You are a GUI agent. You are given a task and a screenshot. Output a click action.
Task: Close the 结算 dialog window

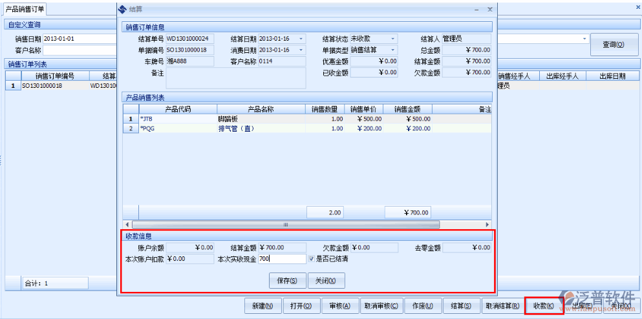pos(489,9)
